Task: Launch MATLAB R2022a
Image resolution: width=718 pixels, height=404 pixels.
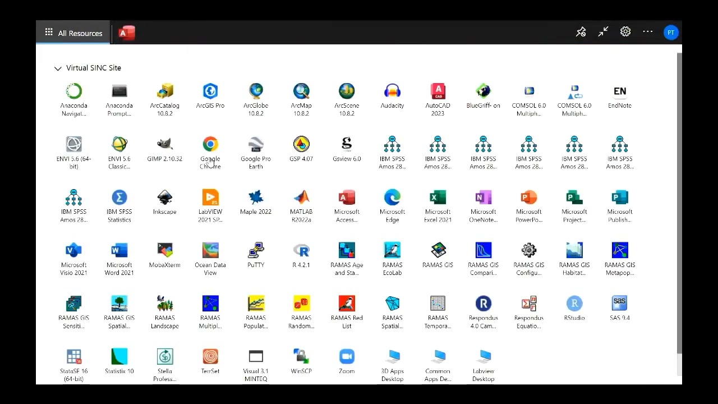Action: (x=301, y=206)
